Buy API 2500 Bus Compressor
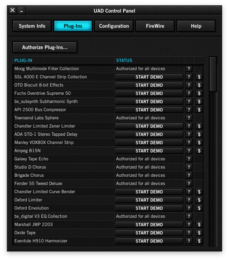 (199, 110)
